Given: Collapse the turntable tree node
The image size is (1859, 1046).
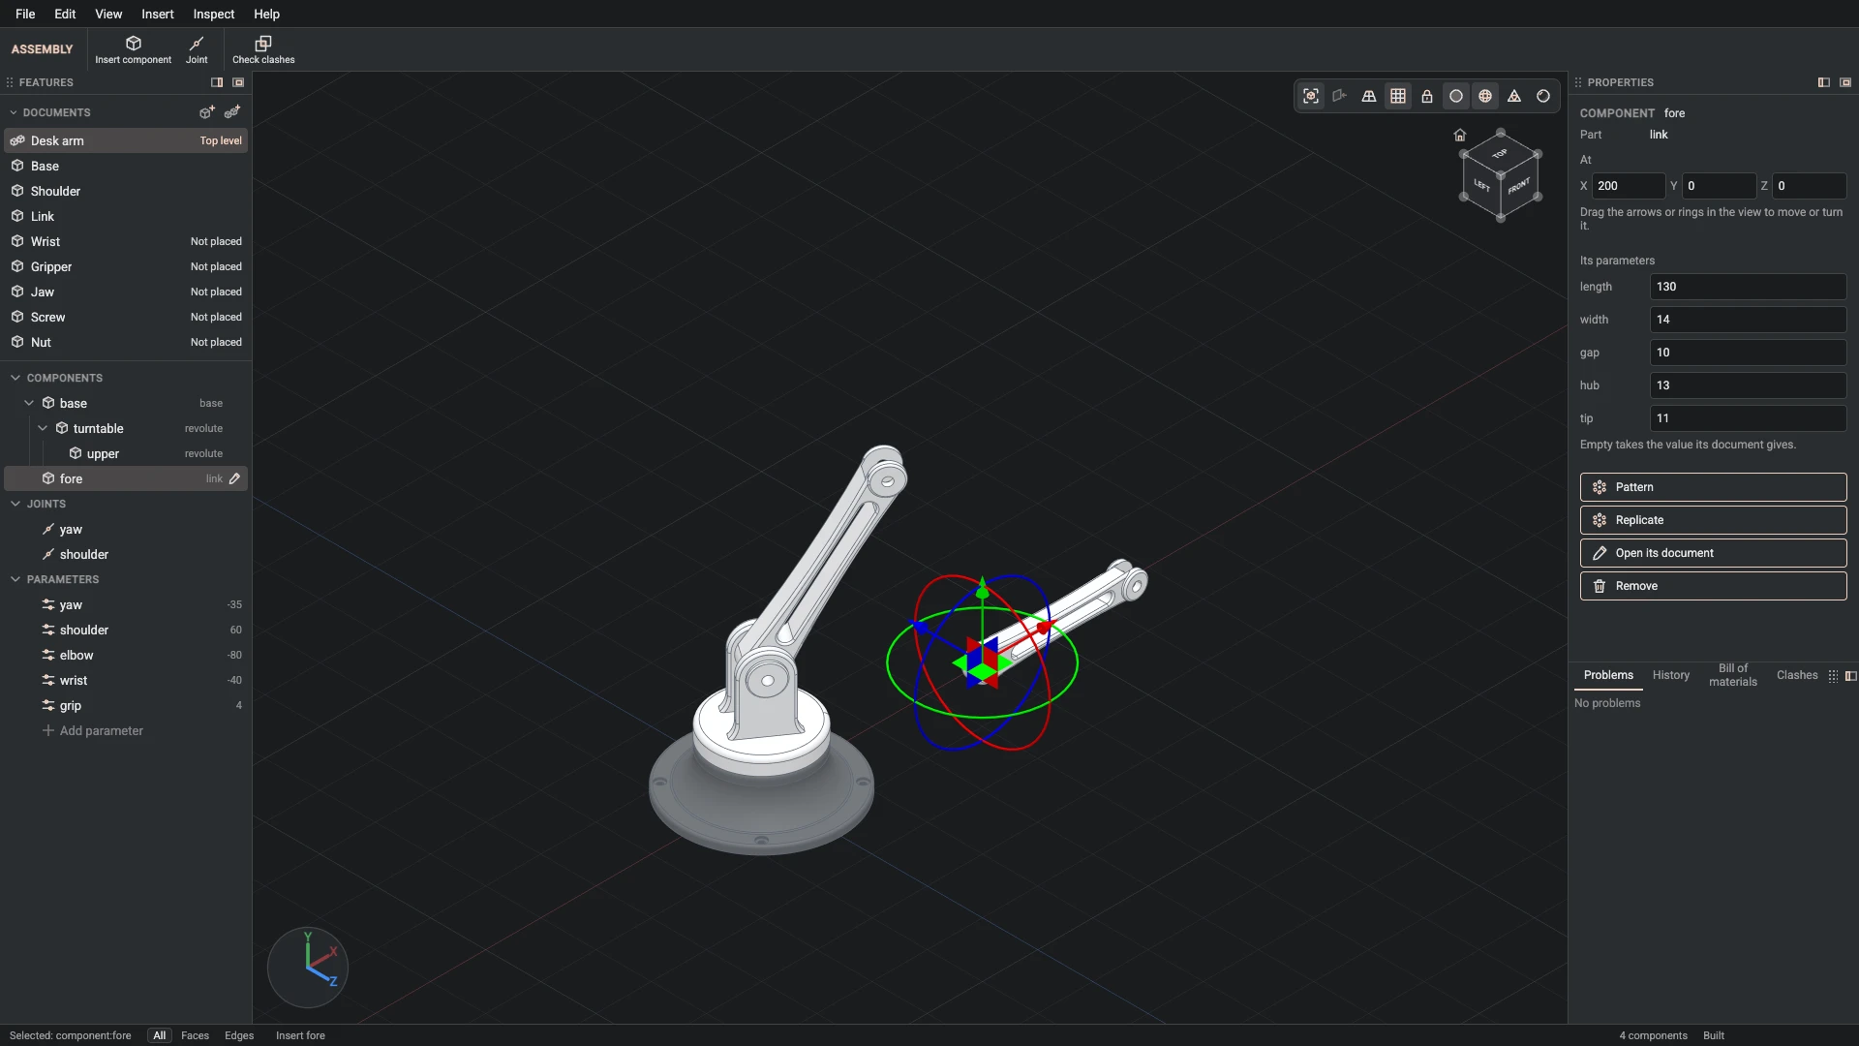Looking at the screenshot, I should [x=43, y=428].
